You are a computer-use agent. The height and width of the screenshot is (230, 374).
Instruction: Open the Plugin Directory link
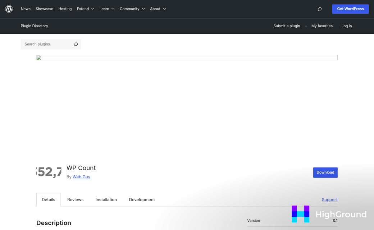coord(35,26)
